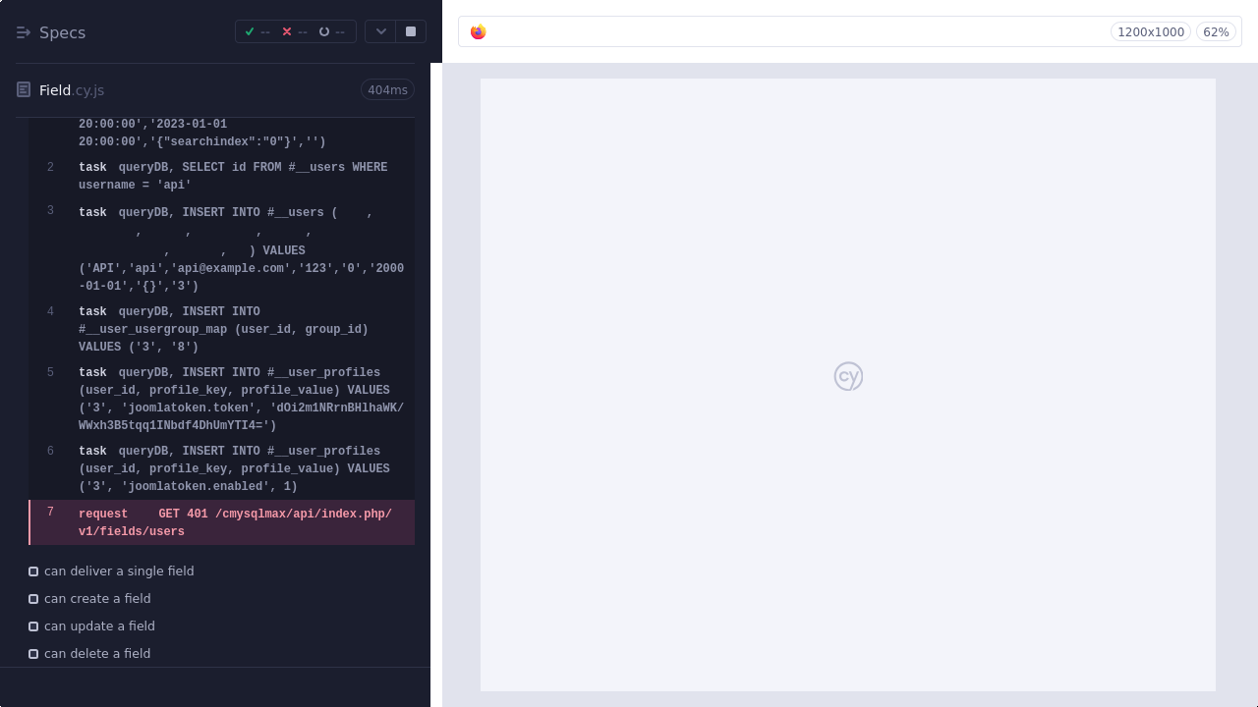This screenshot has height=707, width=1258.
Task: Open the Specs heading
Action: coord(62,32)
